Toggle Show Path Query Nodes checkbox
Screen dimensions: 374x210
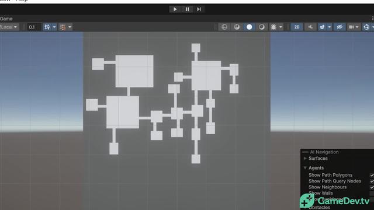pyautogui.click(x=372, y=181)
